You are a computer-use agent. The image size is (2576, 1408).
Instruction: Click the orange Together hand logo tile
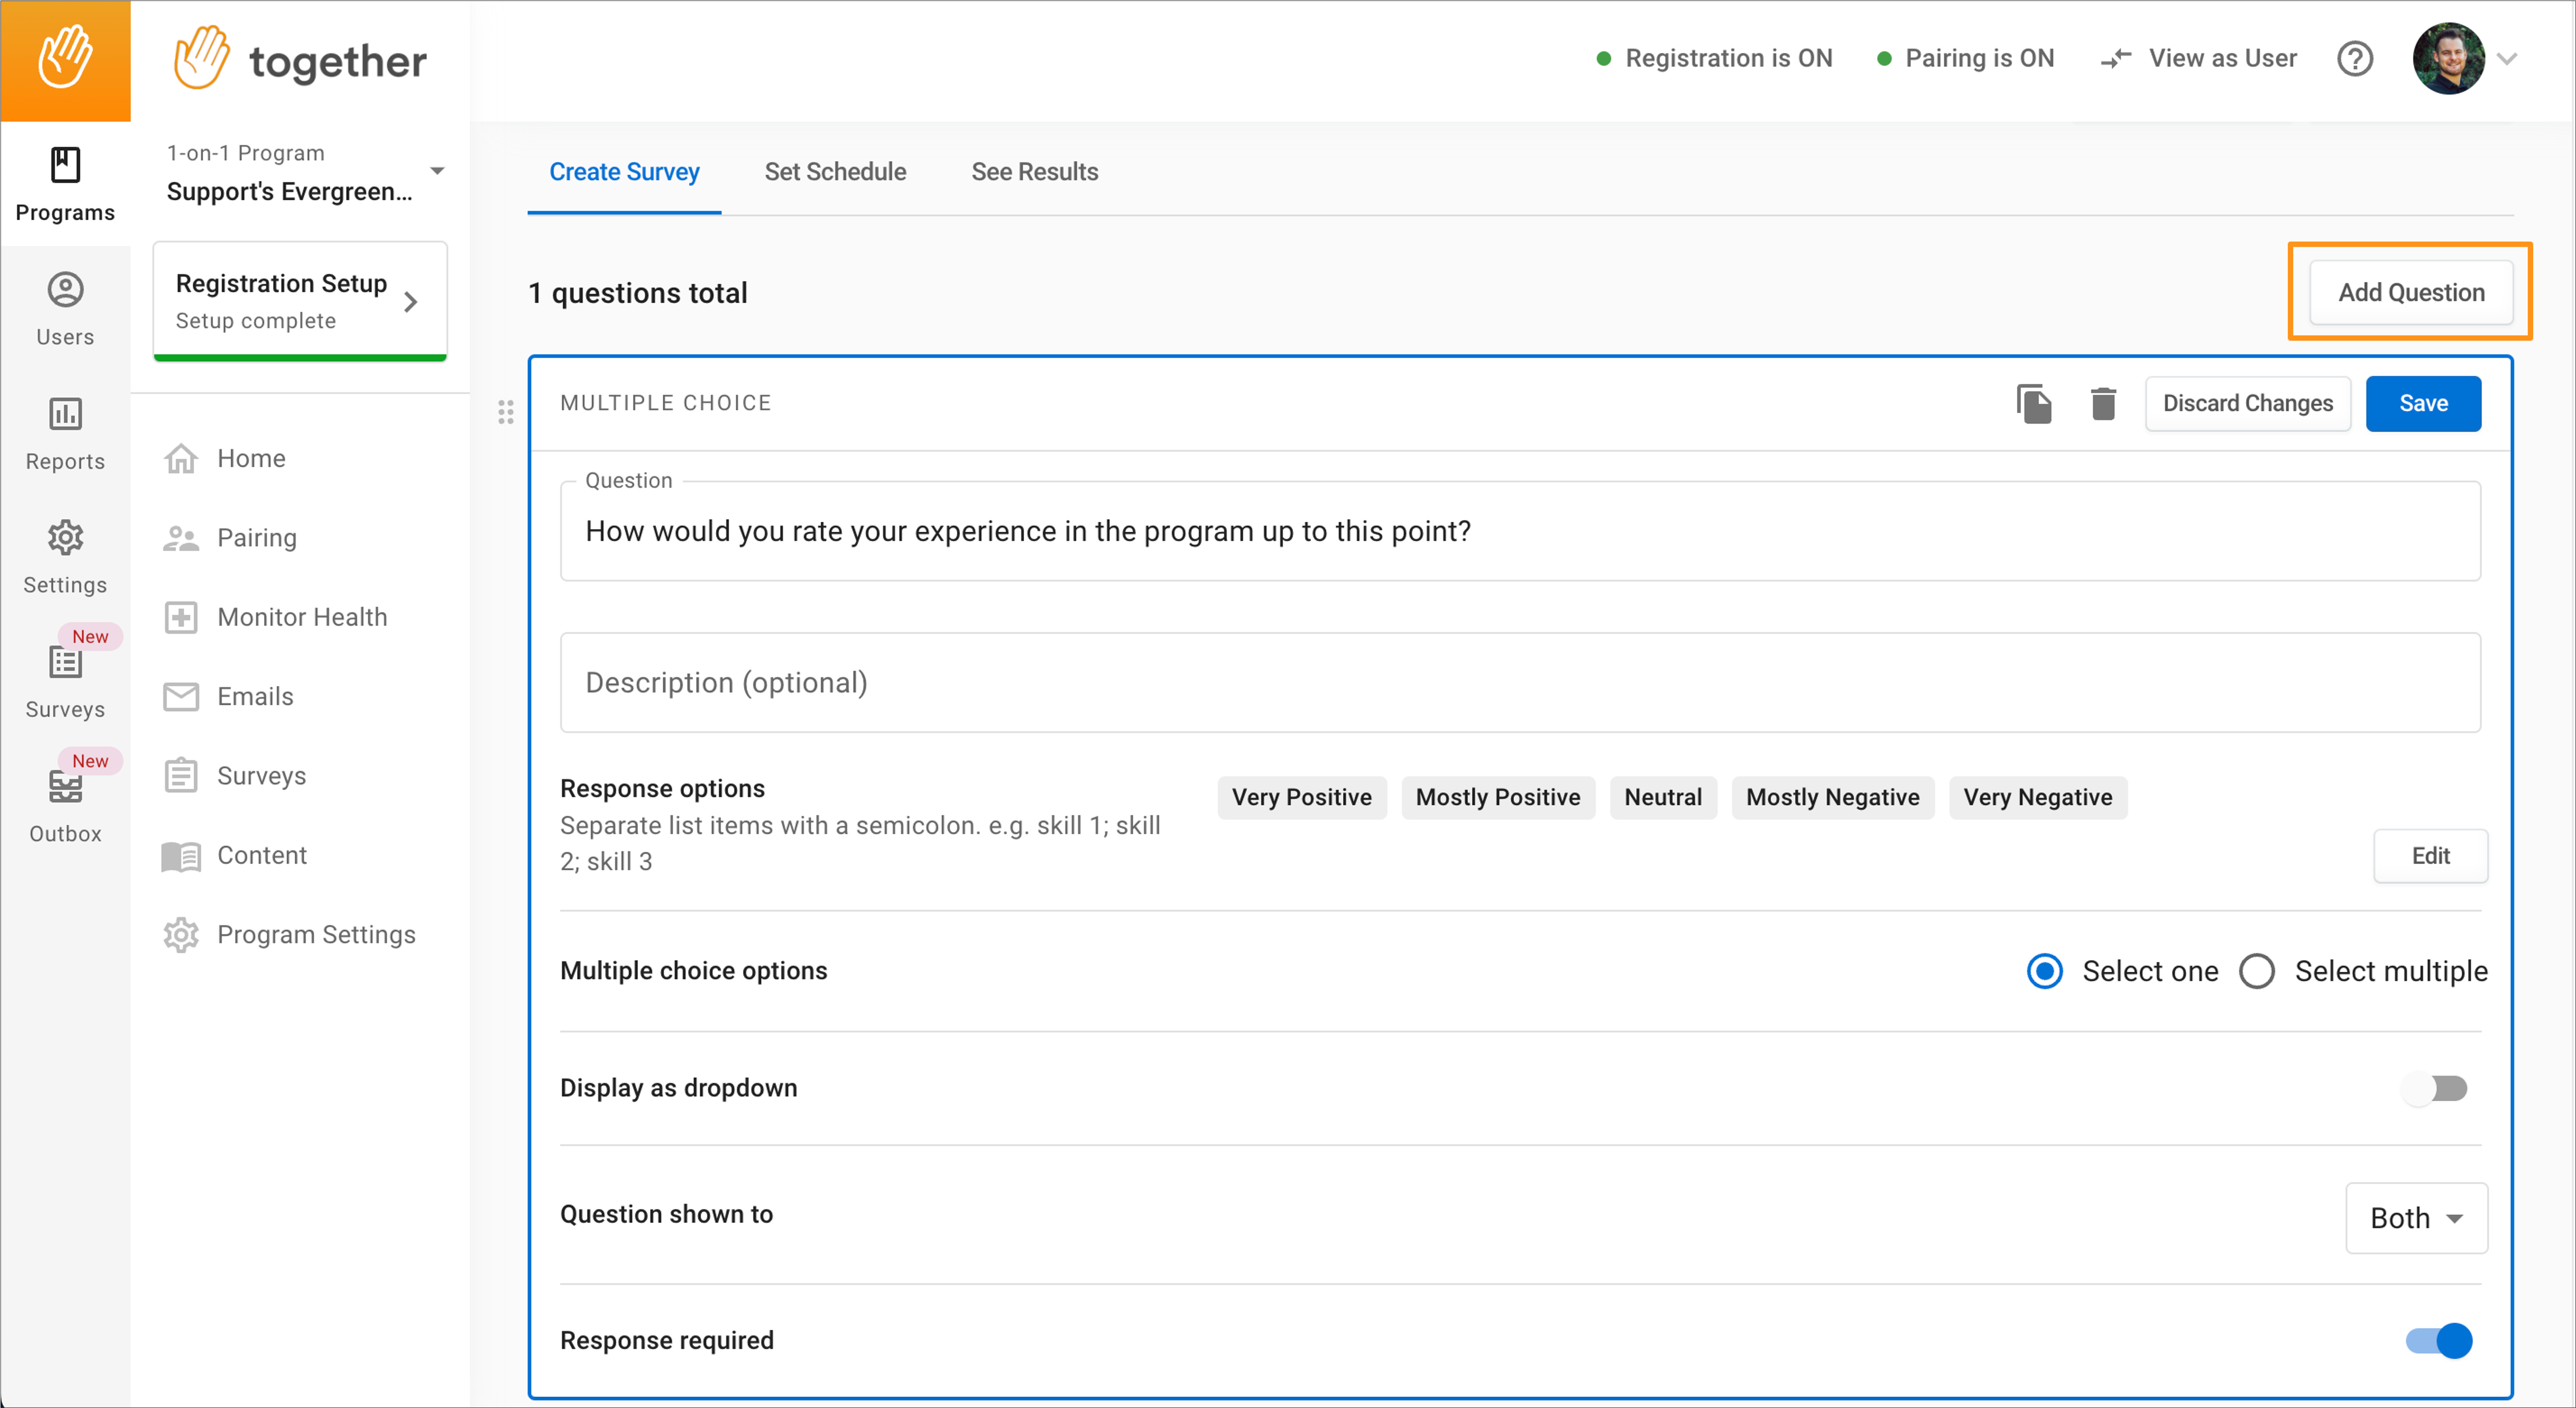coord(65,60)
